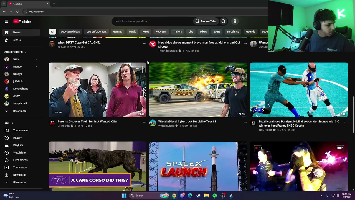Click the magnifier search button
The height and width of the screenshot is (200, 355).
223,21
